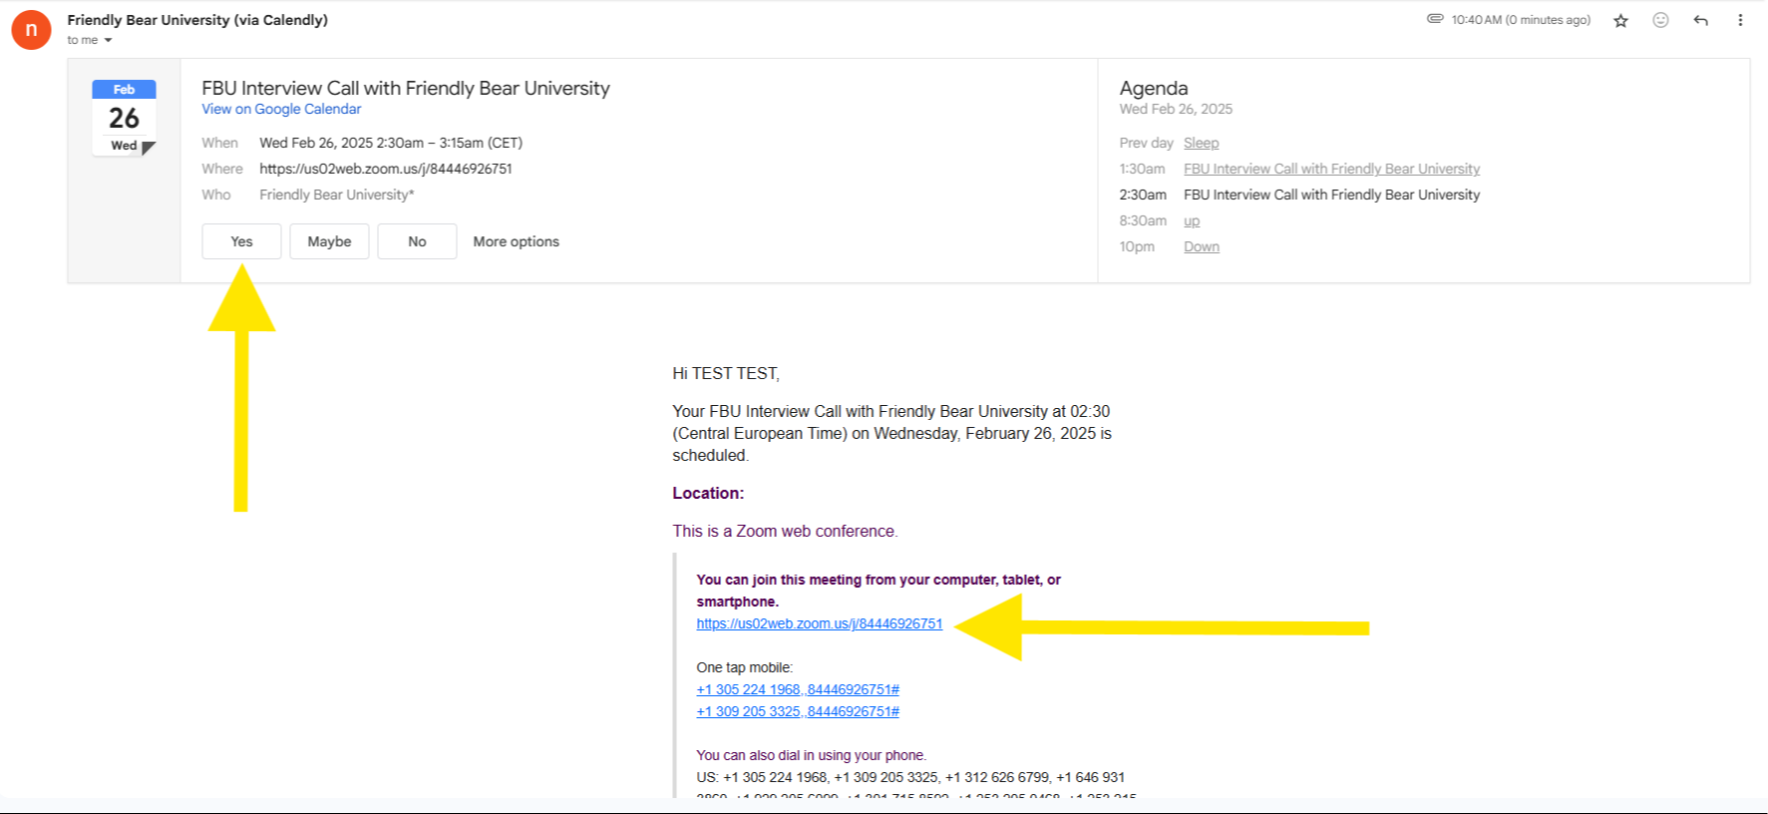Click the 2:30am FBU Interview Call agenda entry
The height and width of the screenshot is (814, 1768).
click(x=1331, y=195)
